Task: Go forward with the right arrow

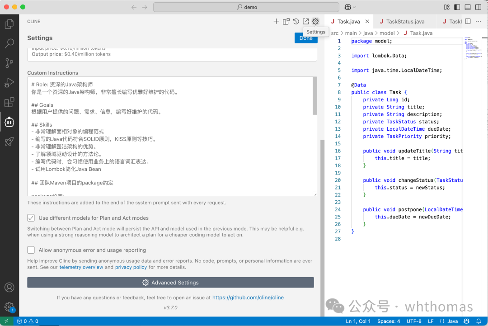Action: (x=145, y=7)
